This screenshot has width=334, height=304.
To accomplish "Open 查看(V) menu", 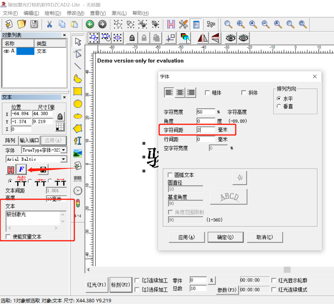I will (x=98, y=13).
